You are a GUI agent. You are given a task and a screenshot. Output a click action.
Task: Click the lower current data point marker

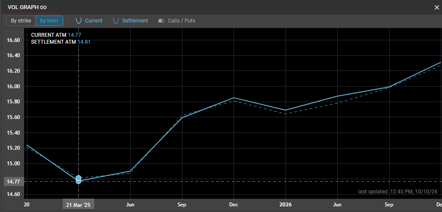click(78, 181)
